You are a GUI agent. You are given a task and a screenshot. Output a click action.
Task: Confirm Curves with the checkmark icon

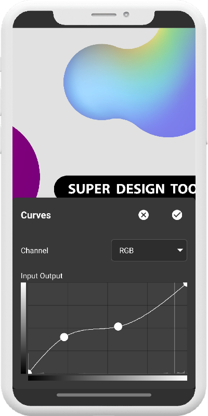coord(177,215)
